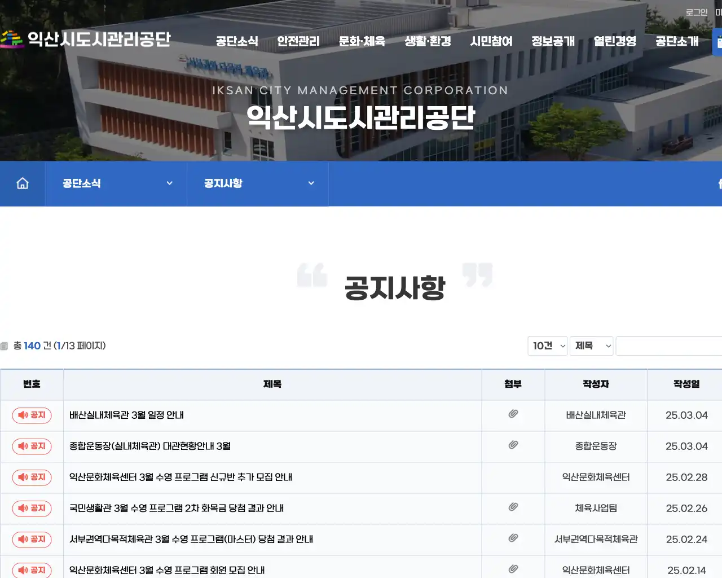Open the 안전관리 navigation menu
Screen dimensions: 722x578
pos(298,41)
